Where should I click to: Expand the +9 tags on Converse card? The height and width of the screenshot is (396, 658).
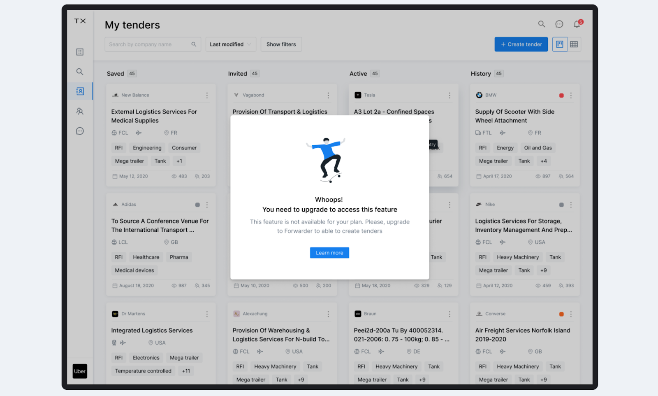pyautogui.click(x=544, y=380)
